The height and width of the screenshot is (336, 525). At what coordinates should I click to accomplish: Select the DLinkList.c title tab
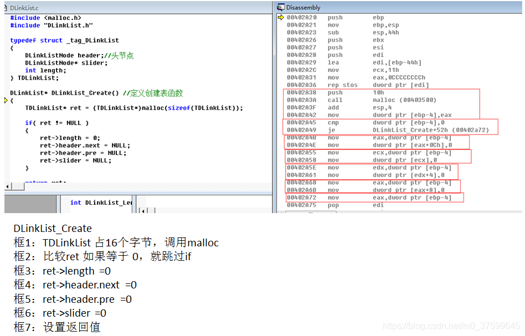click(x=24, y=8)
